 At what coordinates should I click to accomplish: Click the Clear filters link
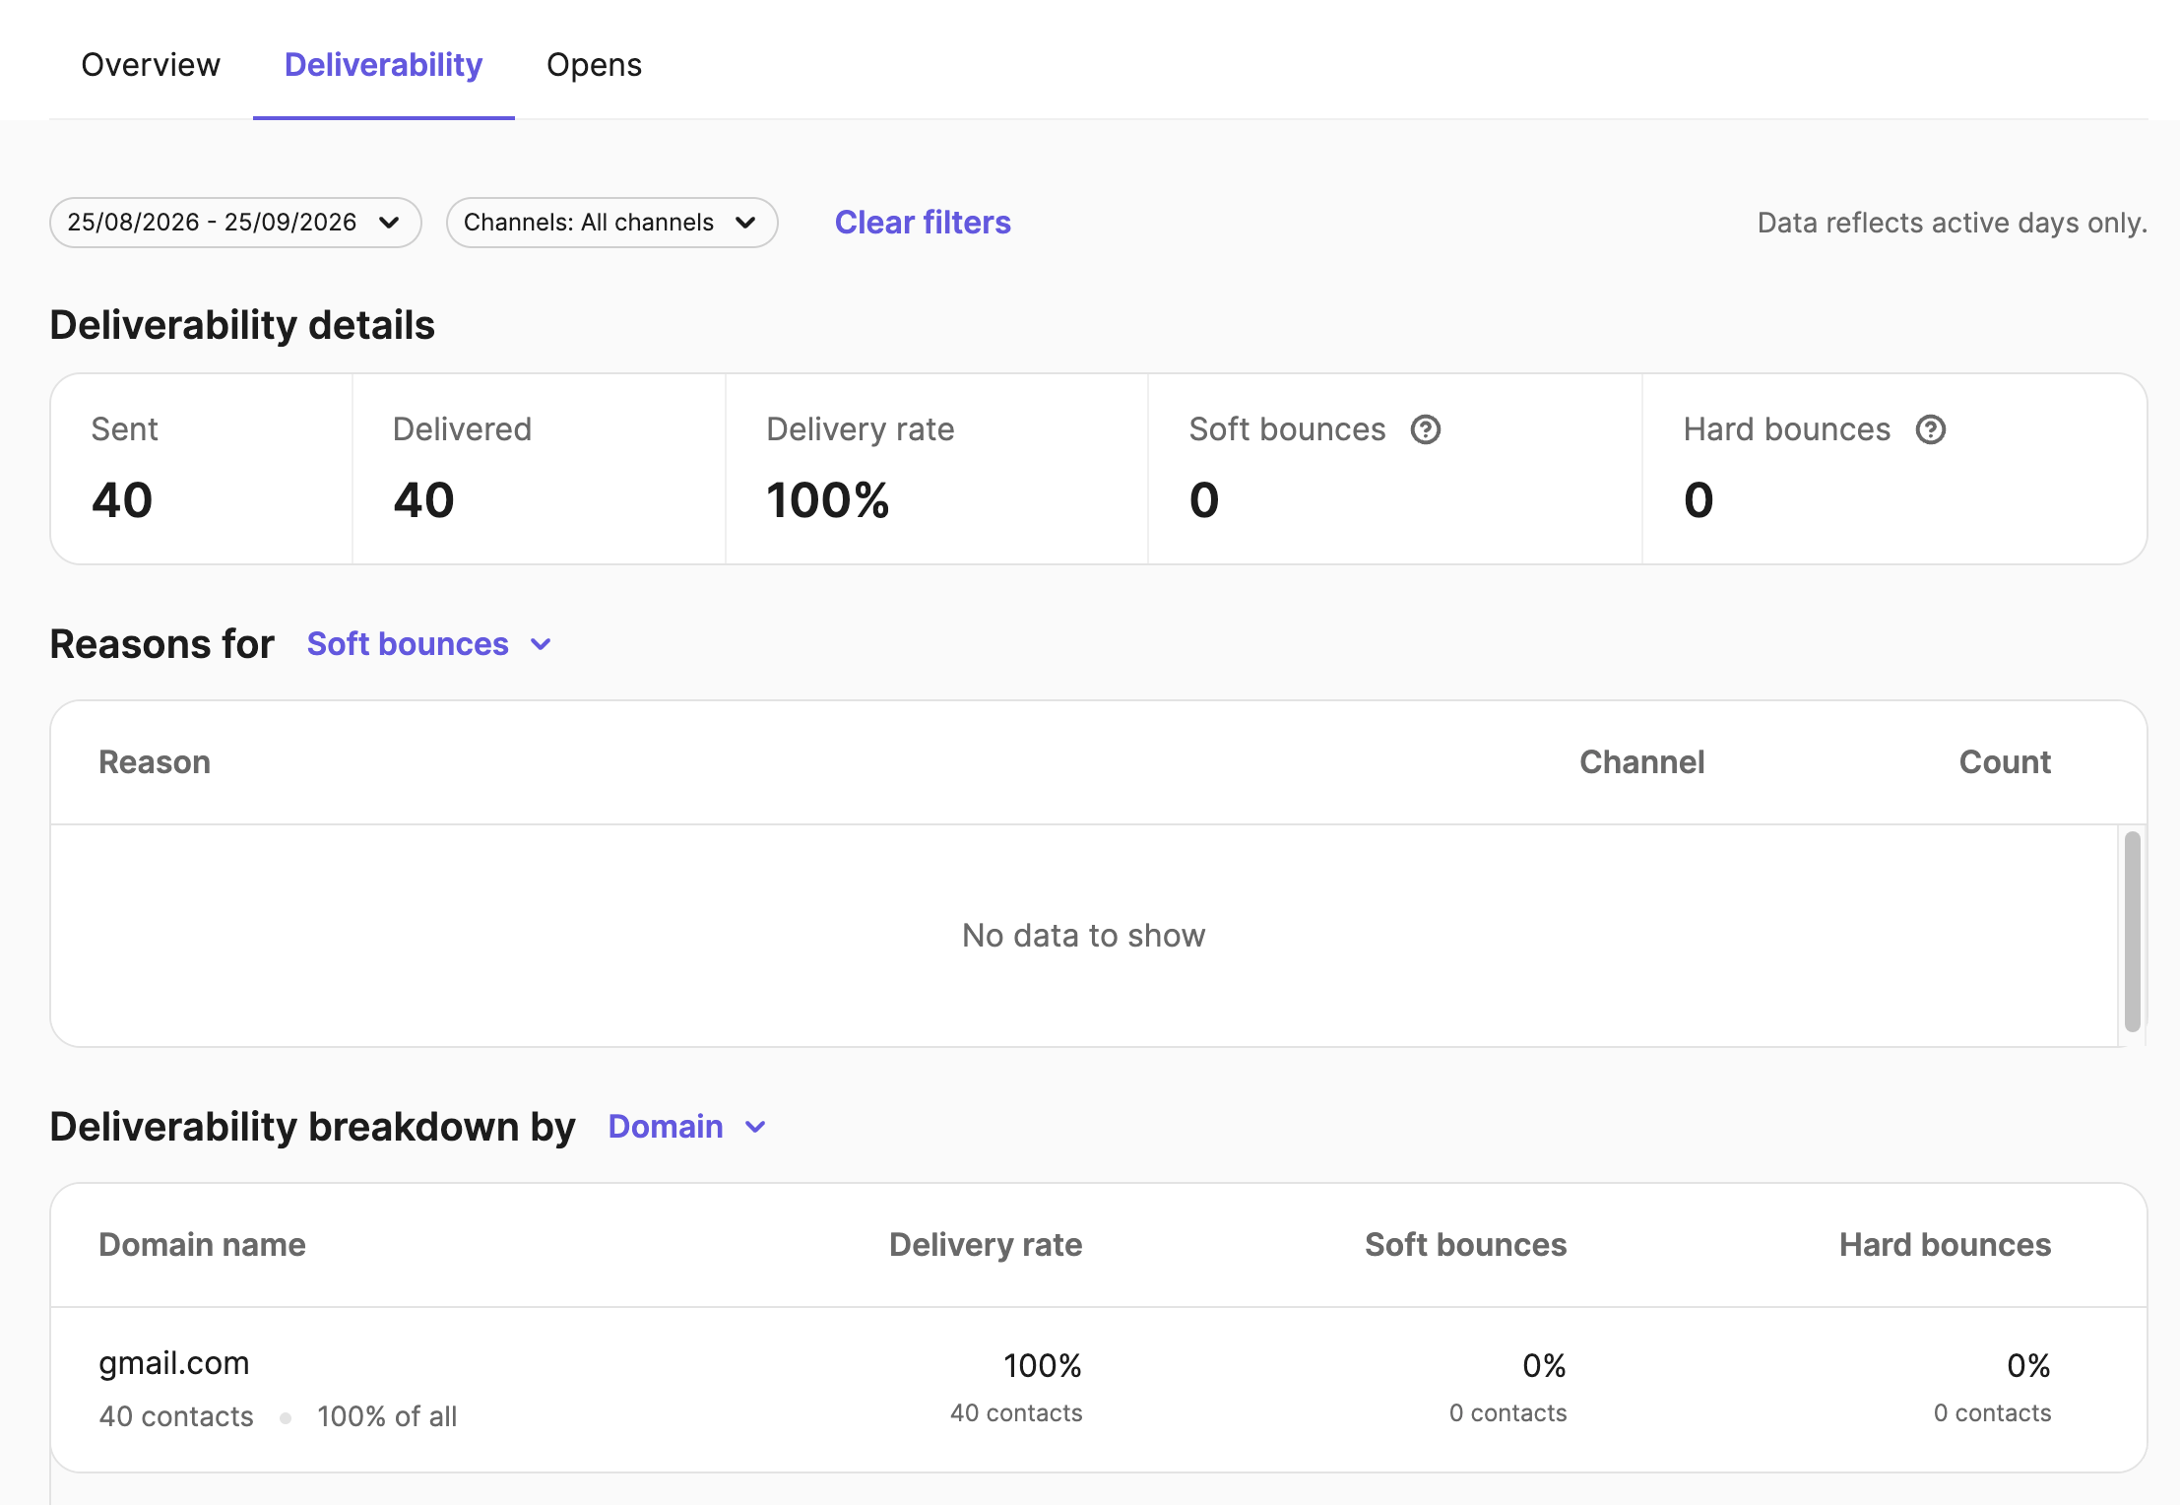pos(923,223)
